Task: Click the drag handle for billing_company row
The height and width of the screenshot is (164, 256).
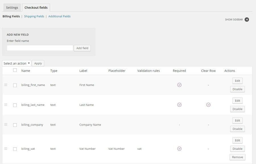Action: (x=6, y=125)
